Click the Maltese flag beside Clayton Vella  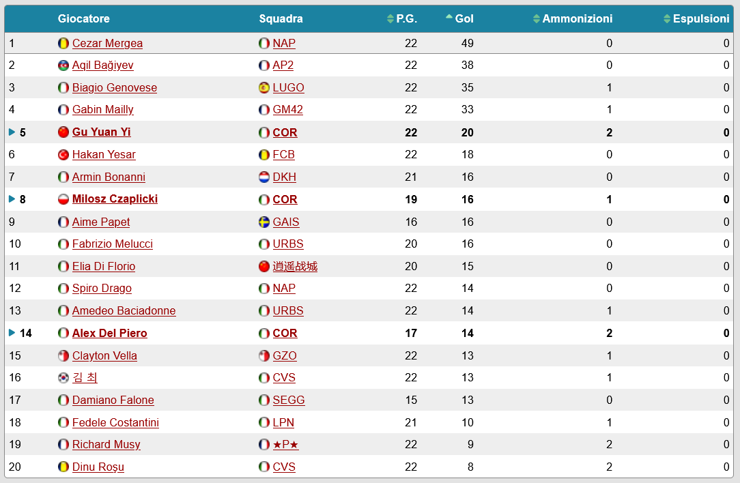tap(63, 356)
